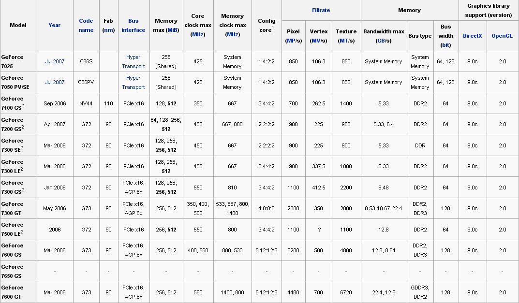Click the Model column header
519x303 pixels.
[x=18, y=25]
